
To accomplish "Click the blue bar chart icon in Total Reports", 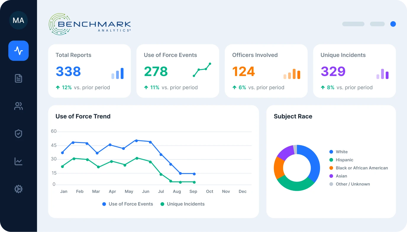I will coord(117,73).
